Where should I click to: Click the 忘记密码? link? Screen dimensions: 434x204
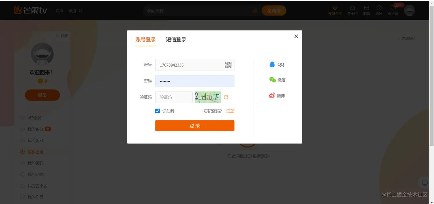coord(213,111)
